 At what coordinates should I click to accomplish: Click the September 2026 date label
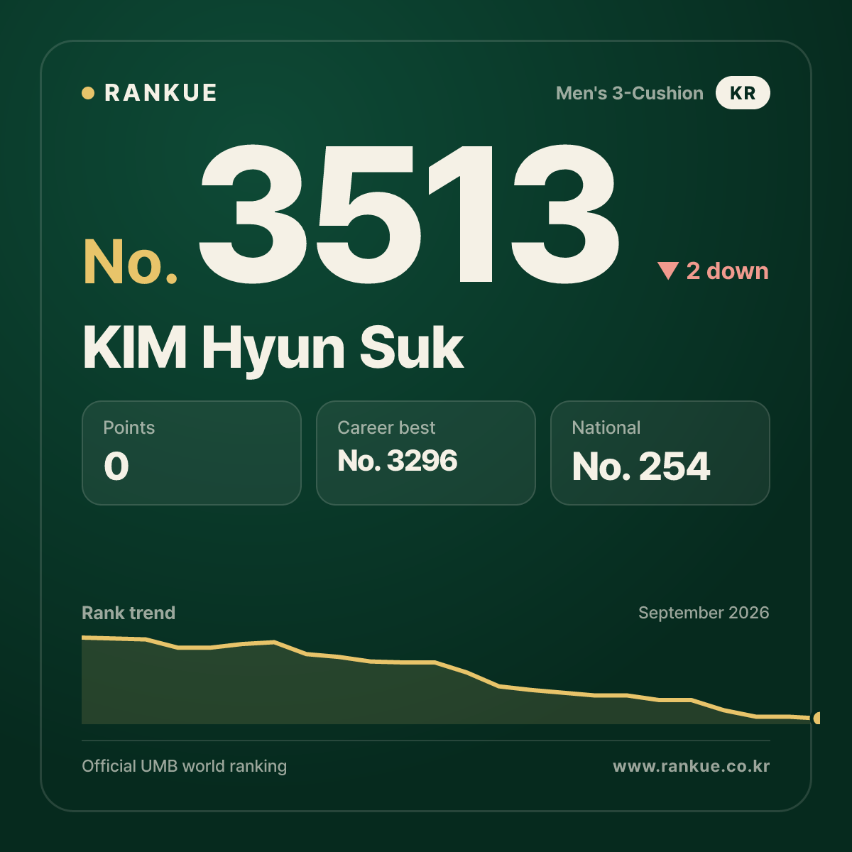click(704, 613)
